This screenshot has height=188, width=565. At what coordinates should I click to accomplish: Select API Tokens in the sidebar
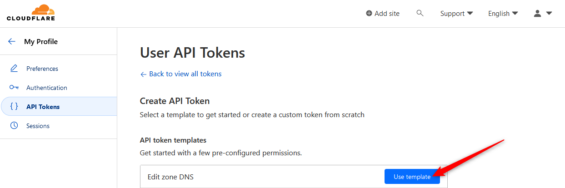pyautogui.click(x=43, y=107)
